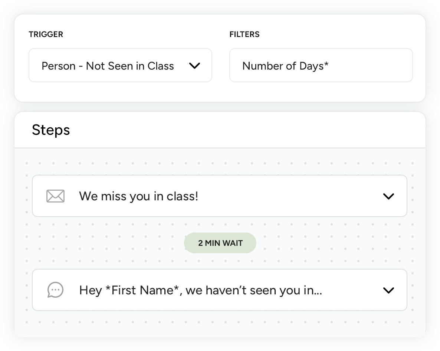Open the trigger dropdown chevron
This screenshot has width=440, height=351.
pos(194,66)
